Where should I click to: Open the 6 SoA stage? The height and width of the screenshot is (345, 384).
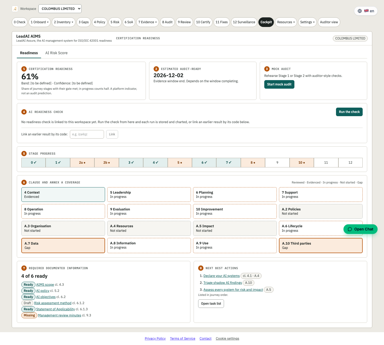(x=129, y=22)
